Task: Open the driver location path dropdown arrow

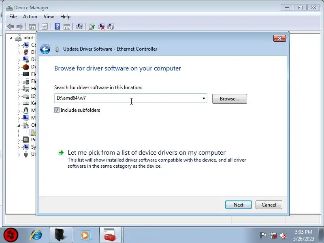Action: coord(204,98)
